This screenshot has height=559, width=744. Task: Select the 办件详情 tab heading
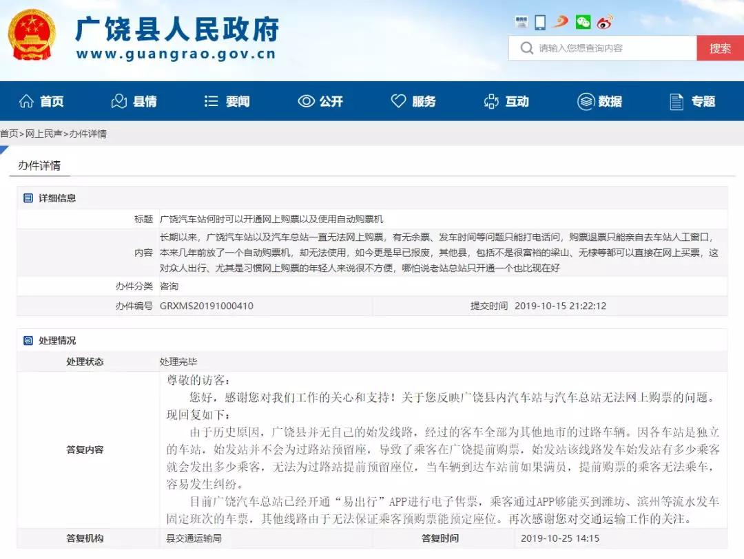click(39, 165)
